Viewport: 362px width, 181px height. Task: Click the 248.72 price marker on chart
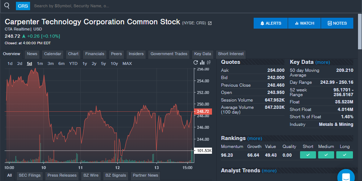pos(203,112)
